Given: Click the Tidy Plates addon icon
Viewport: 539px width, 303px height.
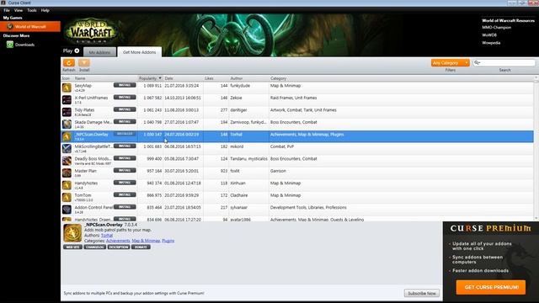Looking at the screenshot, I should tap(67, 112).
